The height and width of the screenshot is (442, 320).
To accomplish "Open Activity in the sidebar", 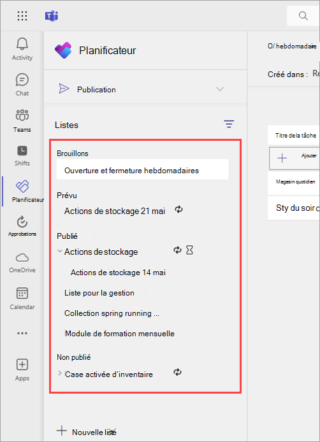I will coord(22,49).
